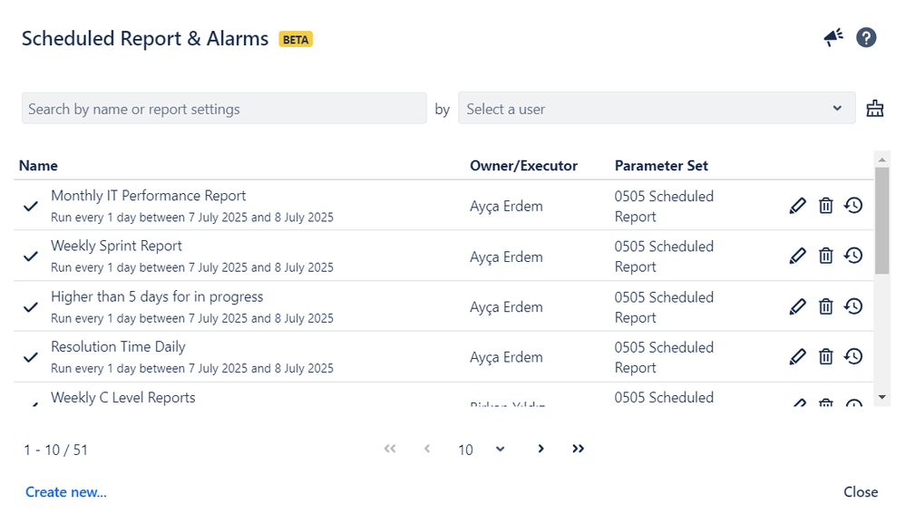Click the Create new link
906x523 pixels.
(65, 491)
